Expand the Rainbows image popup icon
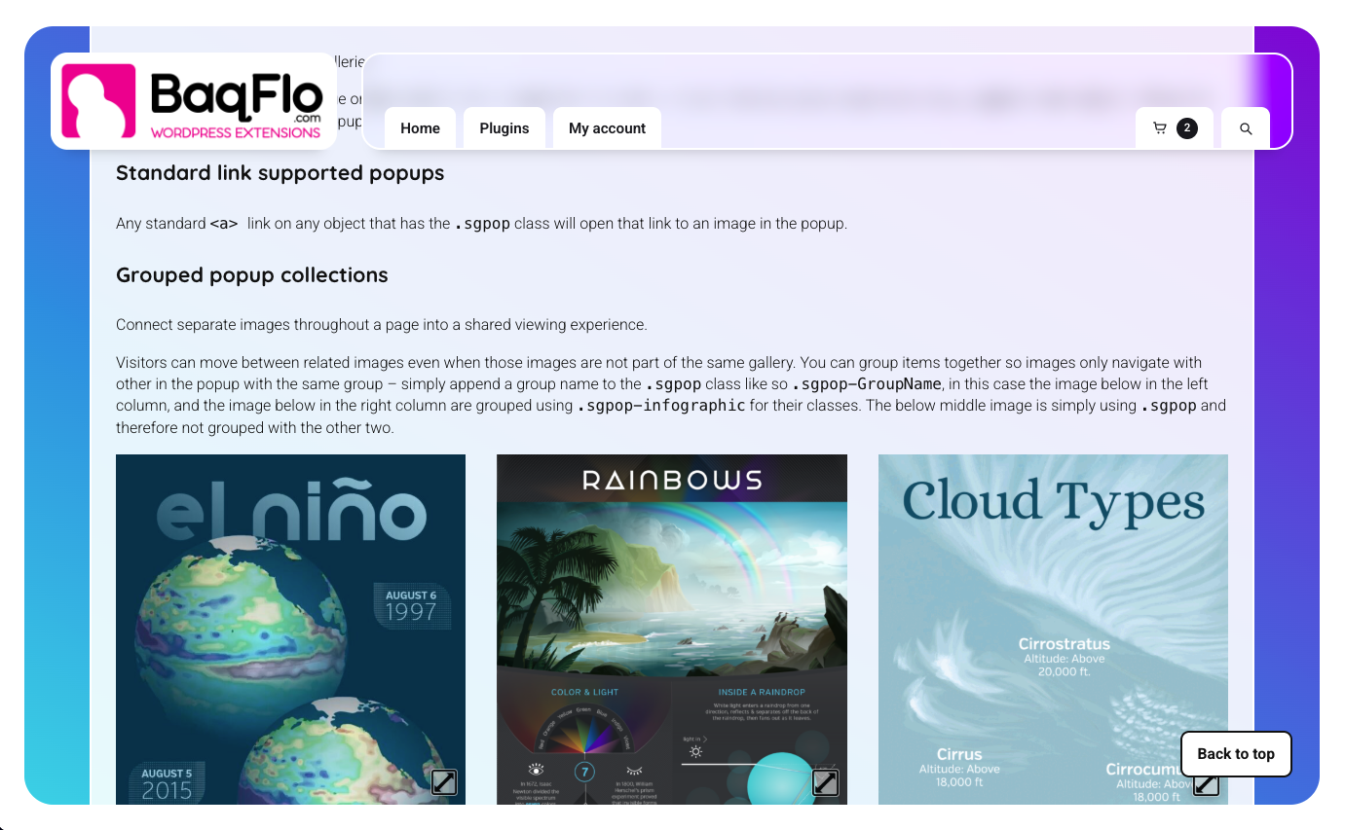Screen dimensions: 1345x830 825,781
